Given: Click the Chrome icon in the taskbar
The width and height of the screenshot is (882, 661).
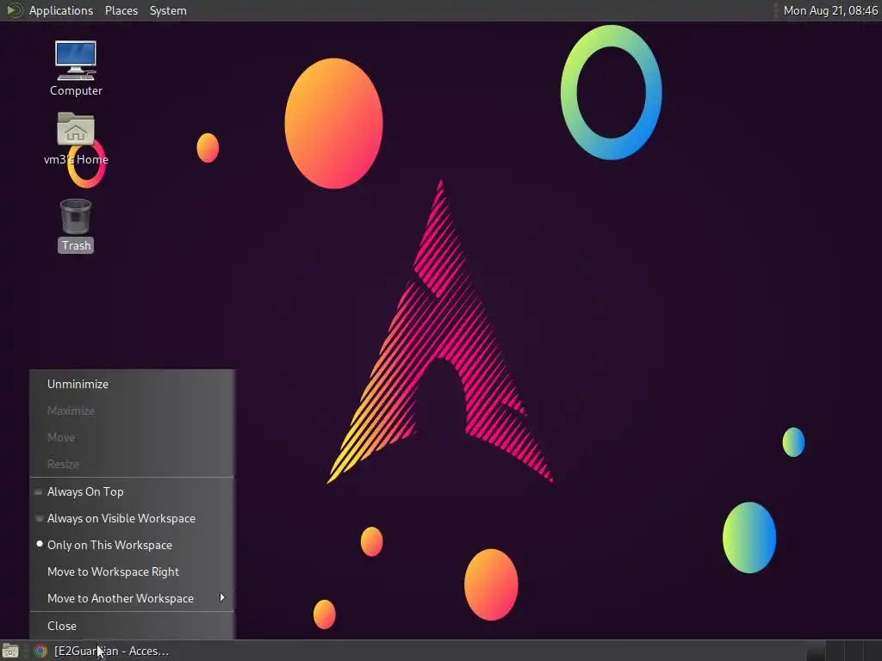Looking at the screenshot, I should coord(40,651).
